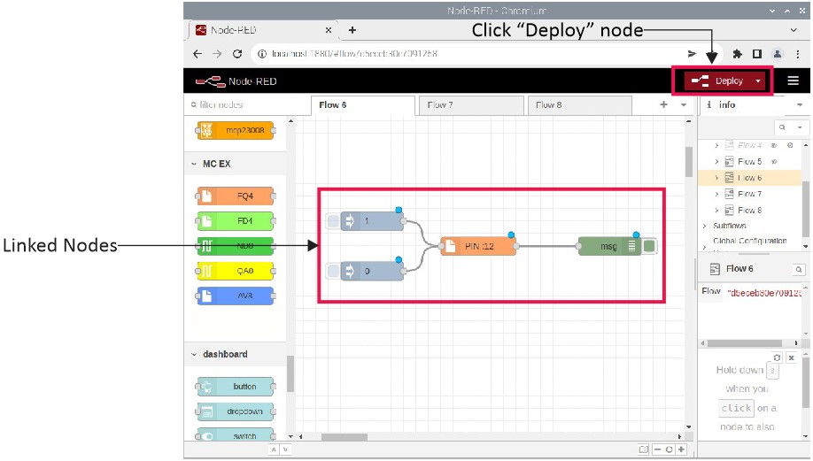Collapse the MC EX palette category
Screen dimensions: 813x461
194,164
